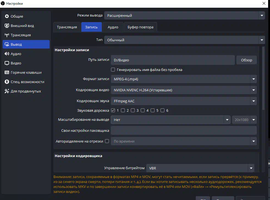Enable audio track 5 checkbox
This screenshot has height=200, width=270.
(153, 110)
